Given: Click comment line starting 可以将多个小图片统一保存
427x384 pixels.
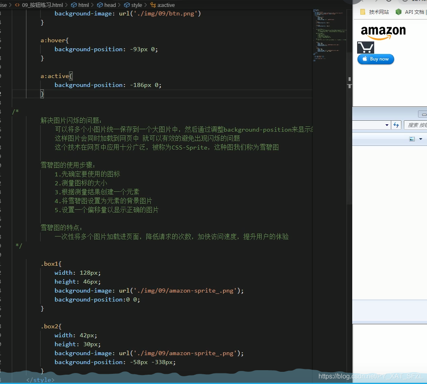Looking at the screenshot, I should 184,129.
